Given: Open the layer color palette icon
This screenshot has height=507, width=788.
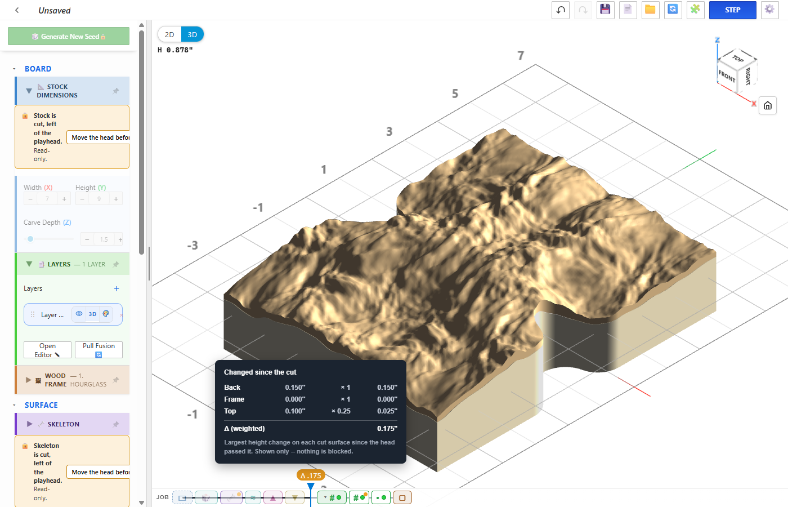Looking at the screenshot, I should tap(106, 314).
